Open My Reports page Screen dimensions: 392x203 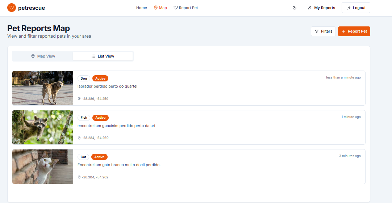point(321,8)
